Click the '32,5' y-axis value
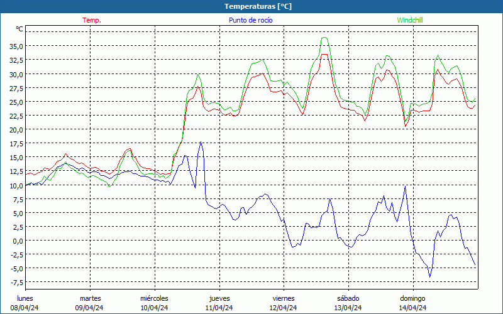The width and height of the screenshot is (503, 314). [16, 60]
